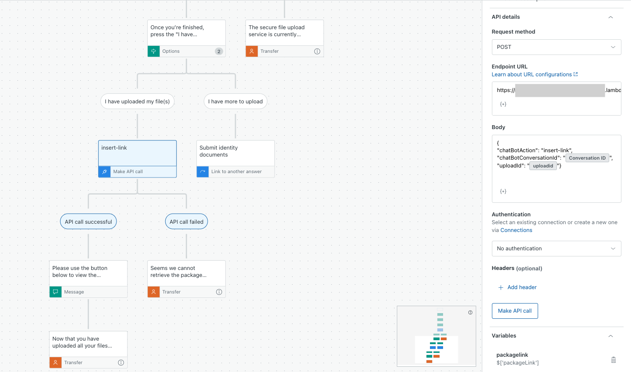631x372 pixels.
Task: Click the info icon on Seems we cannot retrieve Transfer node
Action: (x=219, y=292)
